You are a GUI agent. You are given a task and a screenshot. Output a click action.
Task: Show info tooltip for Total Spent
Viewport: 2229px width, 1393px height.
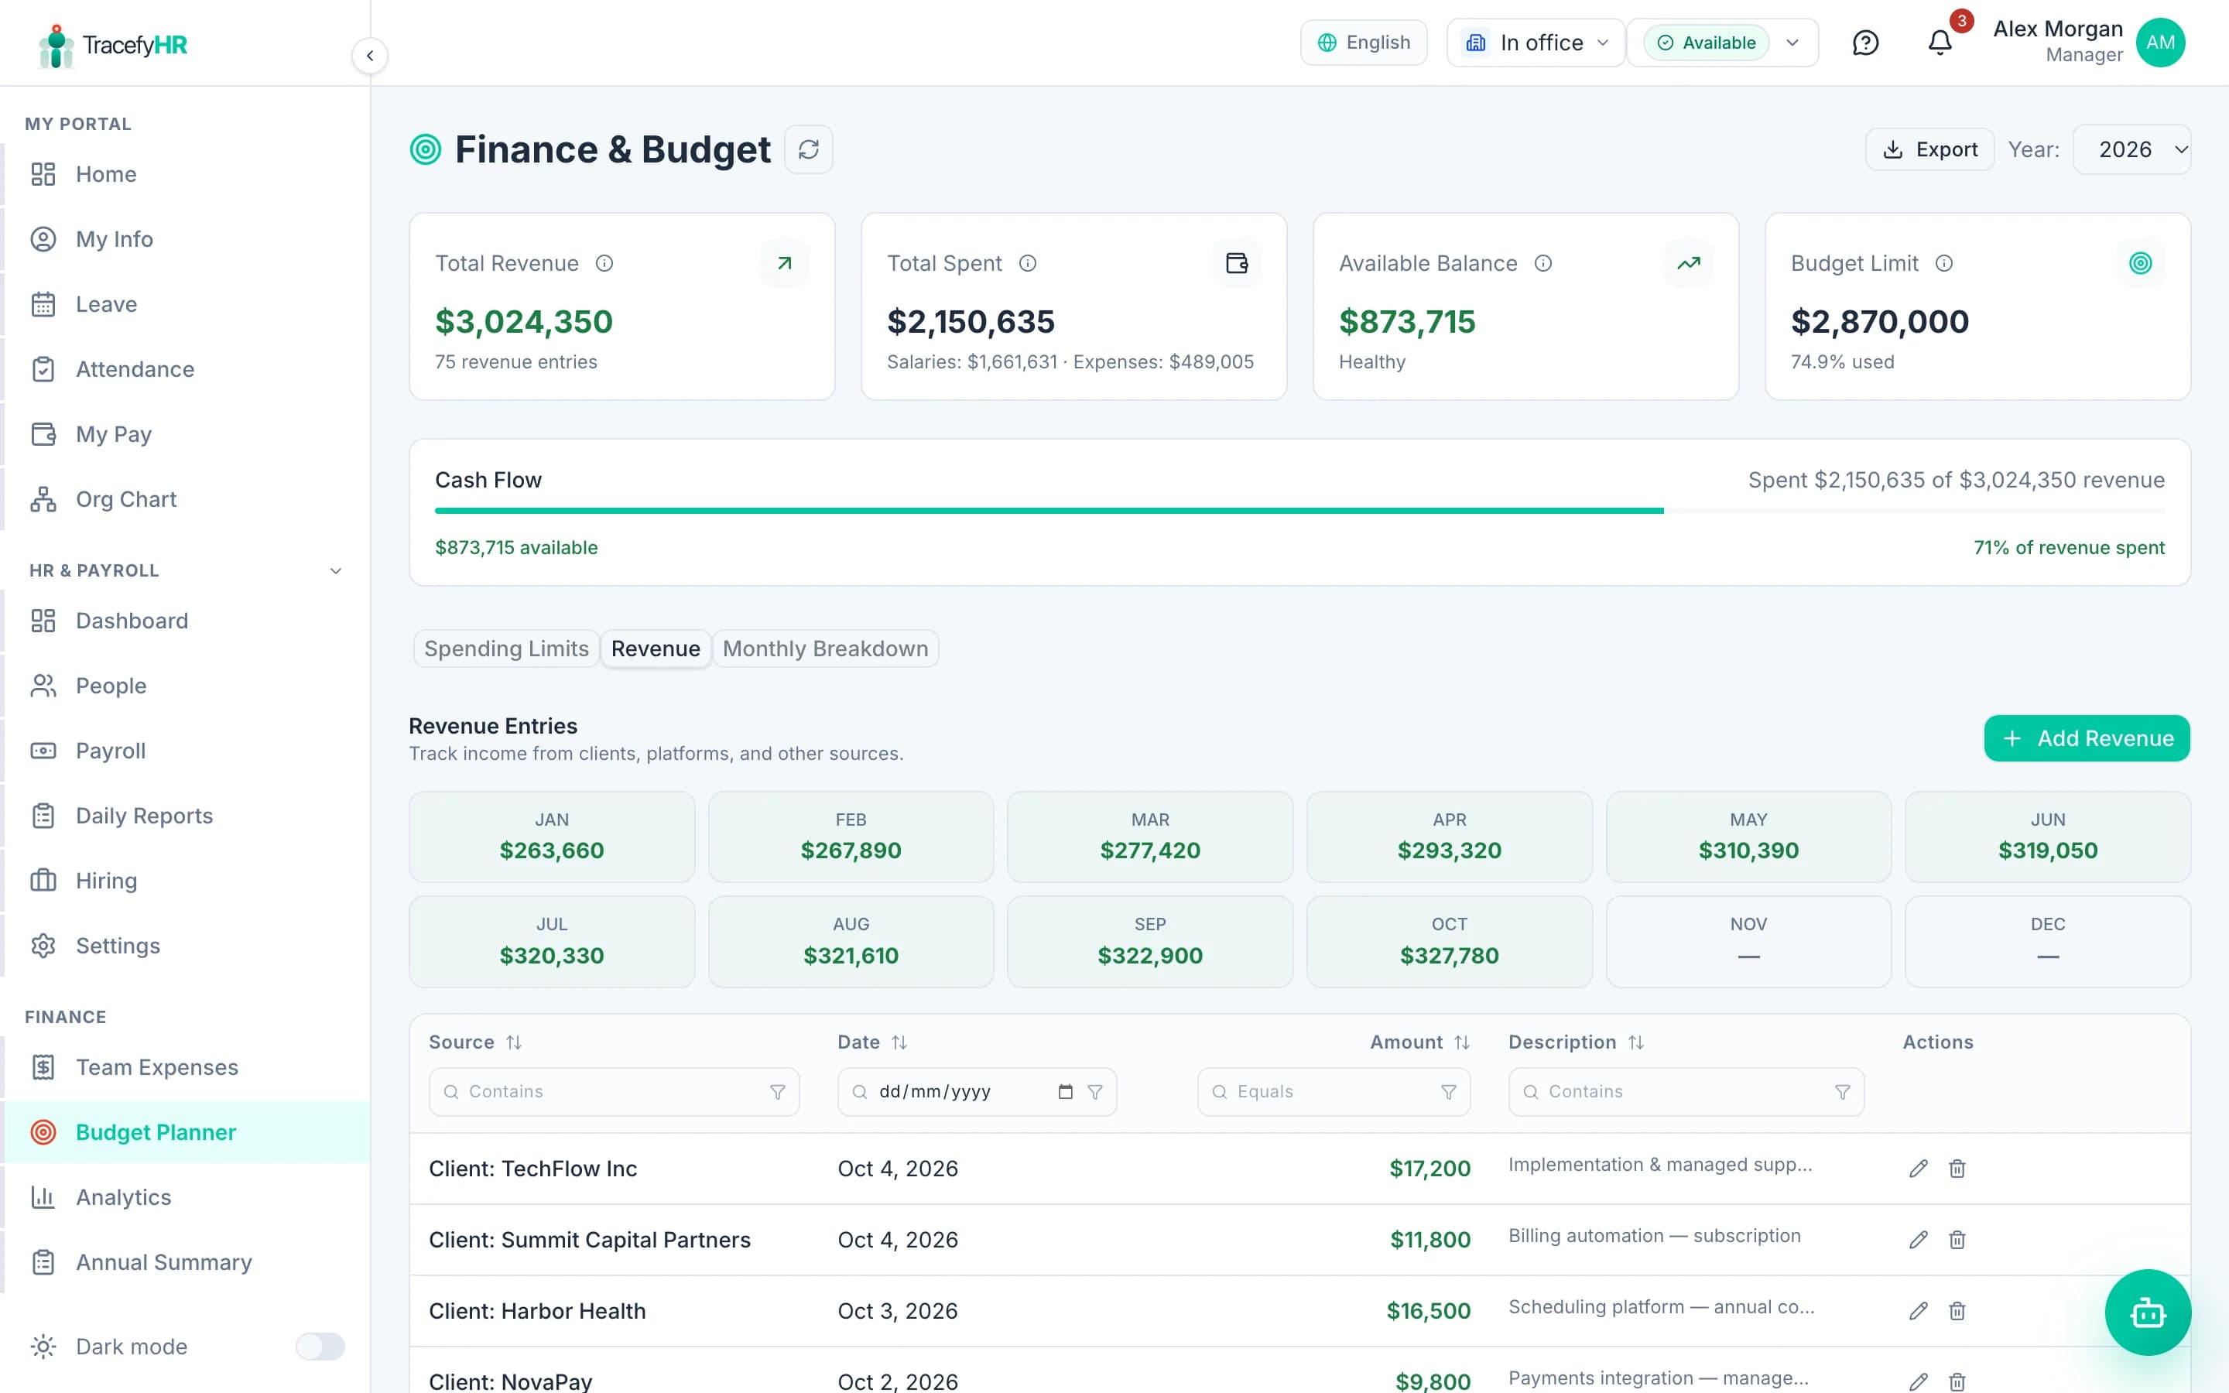(x=1027, y=263)
